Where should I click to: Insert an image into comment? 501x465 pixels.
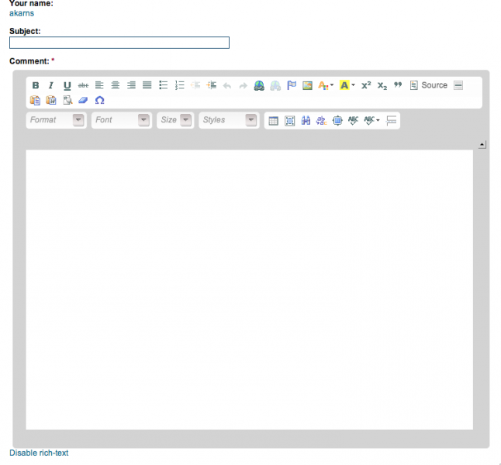tap(308, 85)
